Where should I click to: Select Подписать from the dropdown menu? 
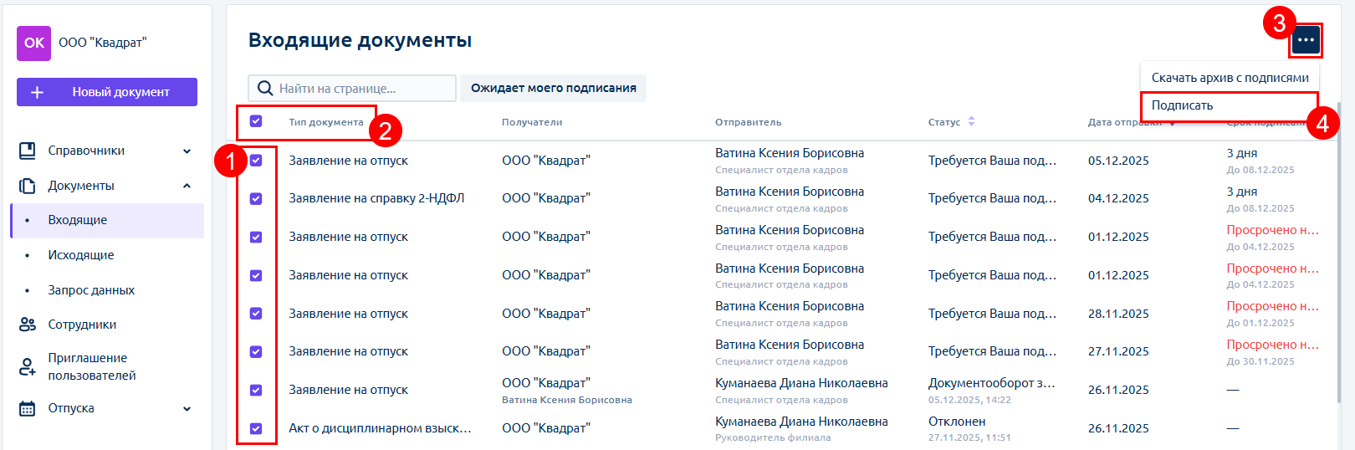coord(1182,105)
